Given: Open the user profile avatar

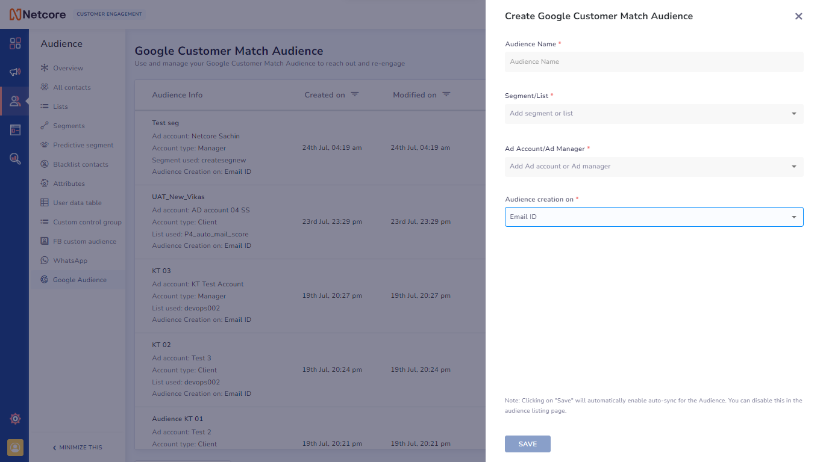Looking at the screenshot, I should pyautogui.click(x=15, y=447).
